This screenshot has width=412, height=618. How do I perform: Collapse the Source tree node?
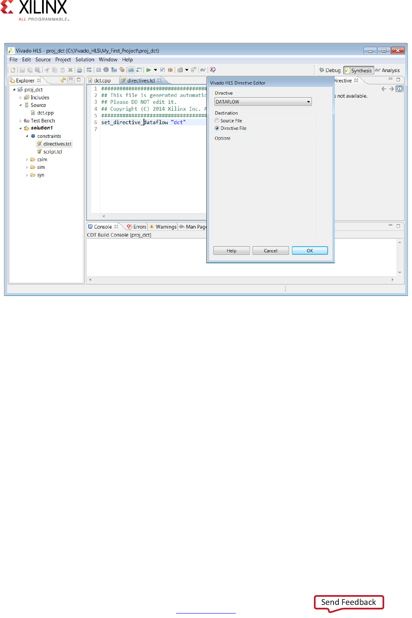(20, 105)
